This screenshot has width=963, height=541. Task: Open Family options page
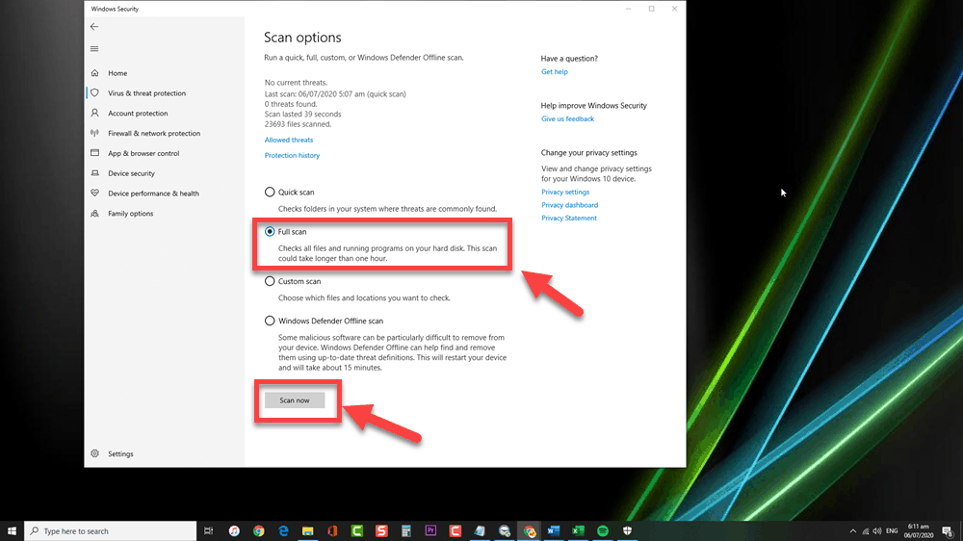click(x=131, y=214)
